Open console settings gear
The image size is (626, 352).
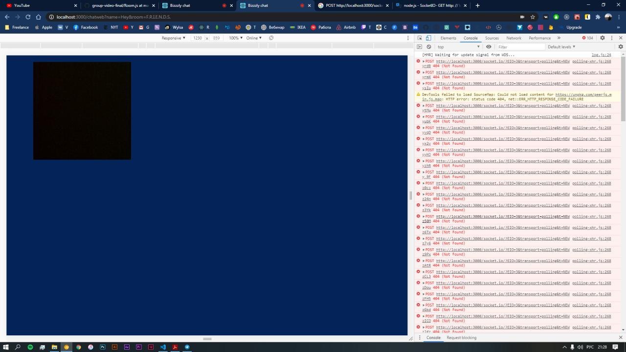coord(621,47)
